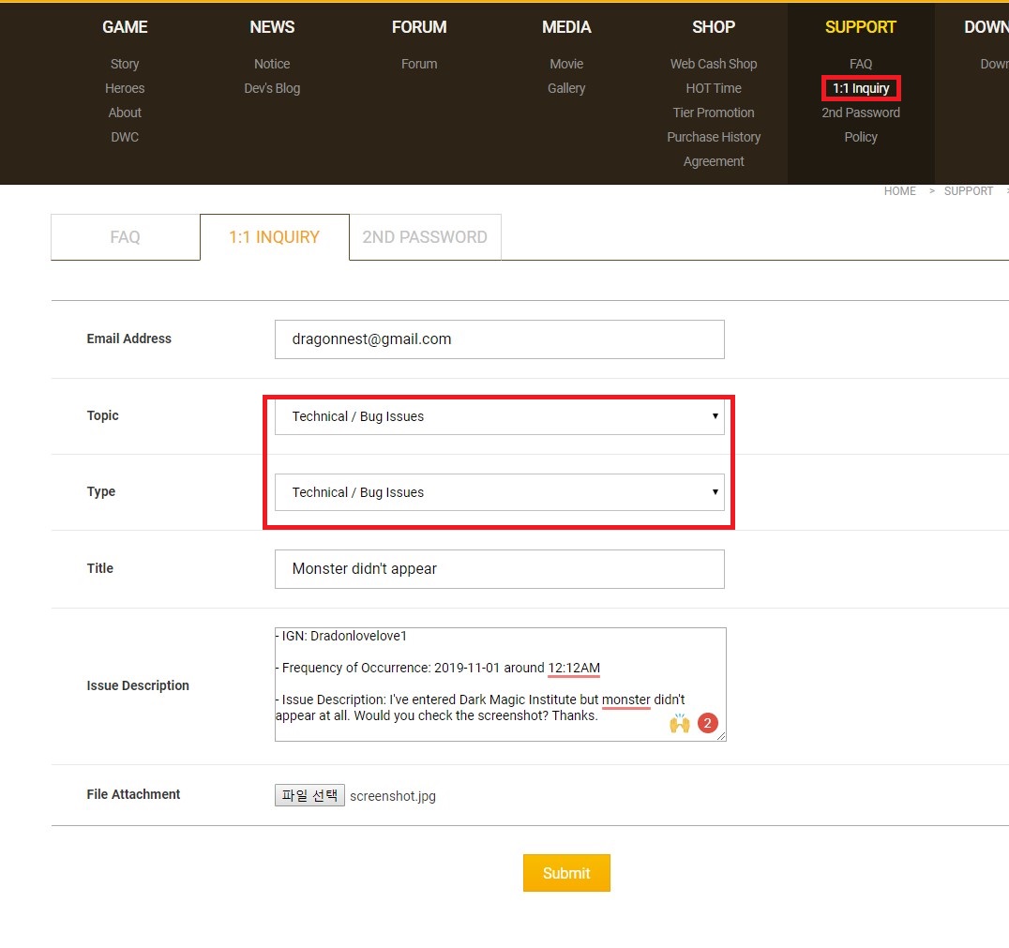Open the Dev's Blog link
Image resolution: width=1009 pixels, height=948 pixels.
(x=272, y=88)
